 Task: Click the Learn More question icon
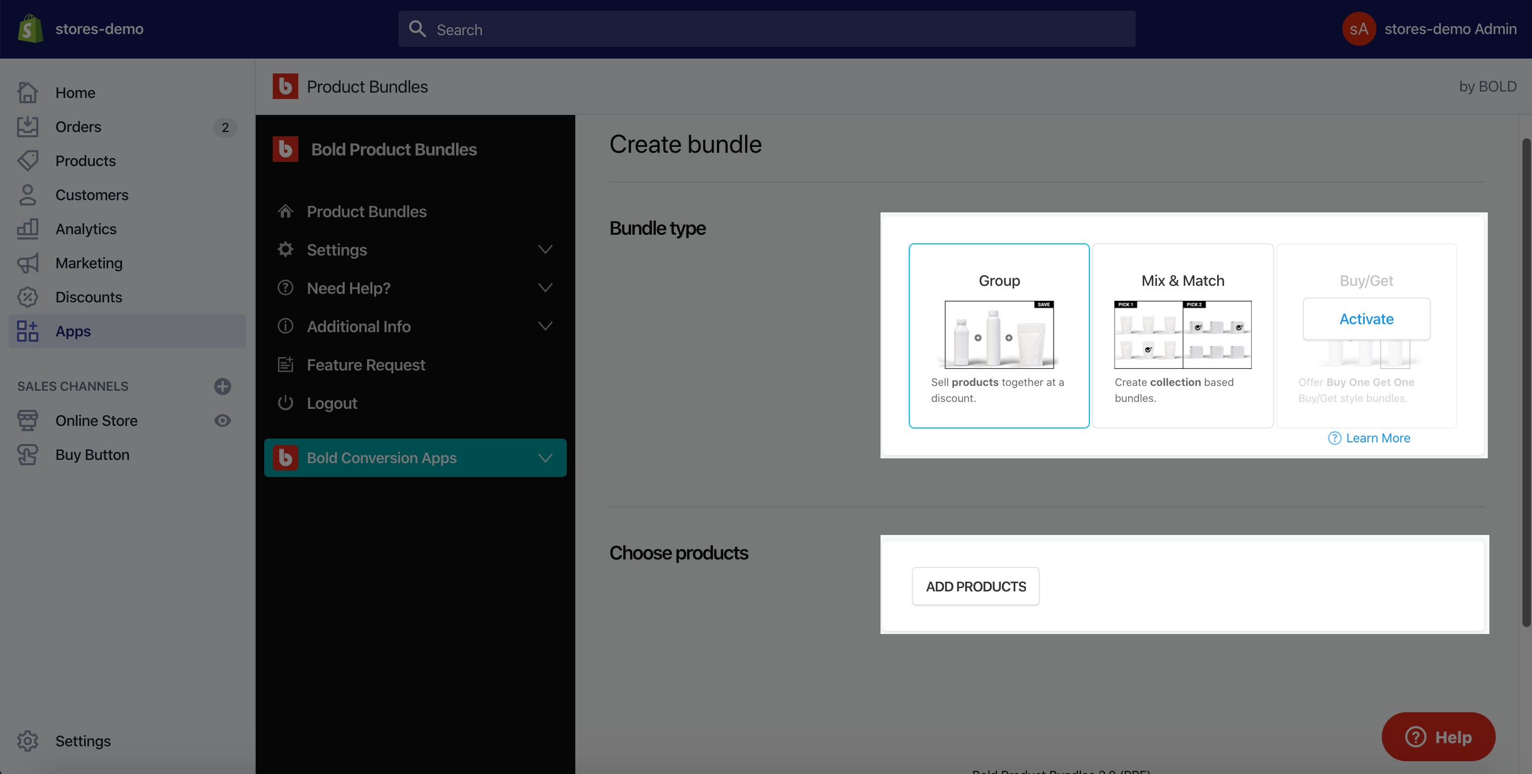(1334, 438)
